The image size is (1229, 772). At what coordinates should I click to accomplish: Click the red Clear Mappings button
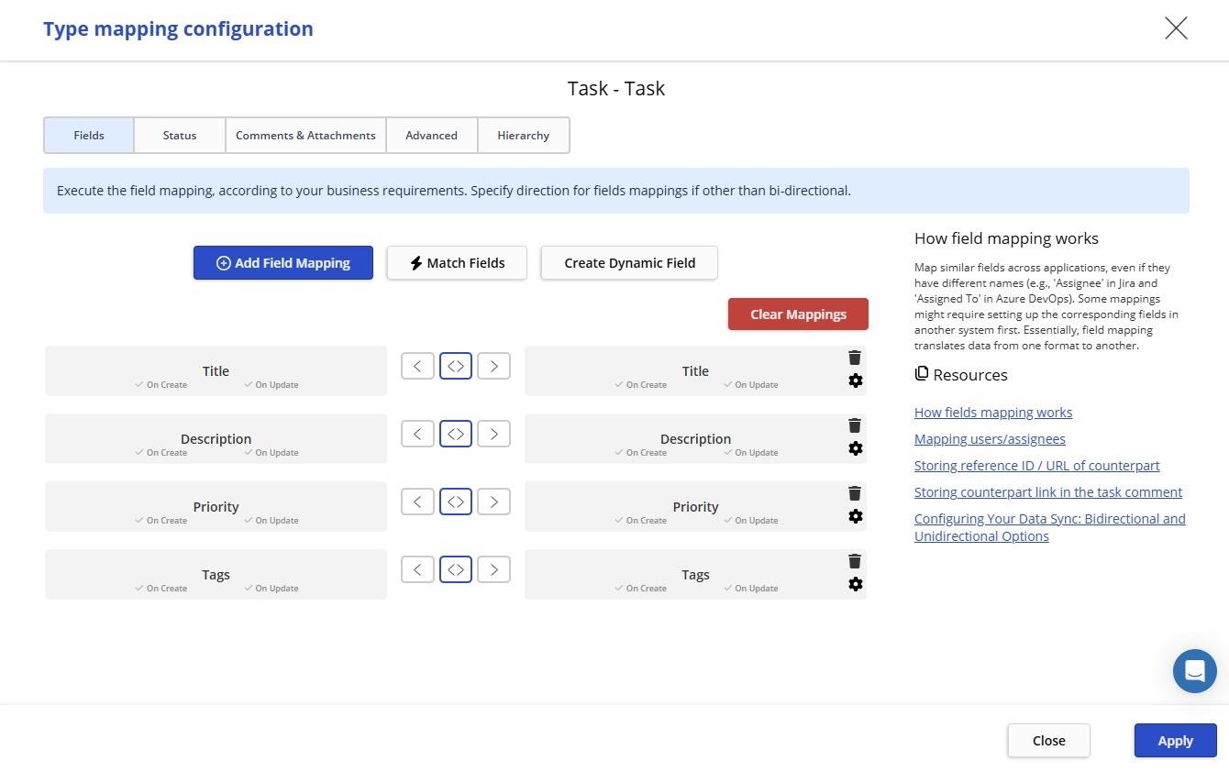click(x=798, y=314)
